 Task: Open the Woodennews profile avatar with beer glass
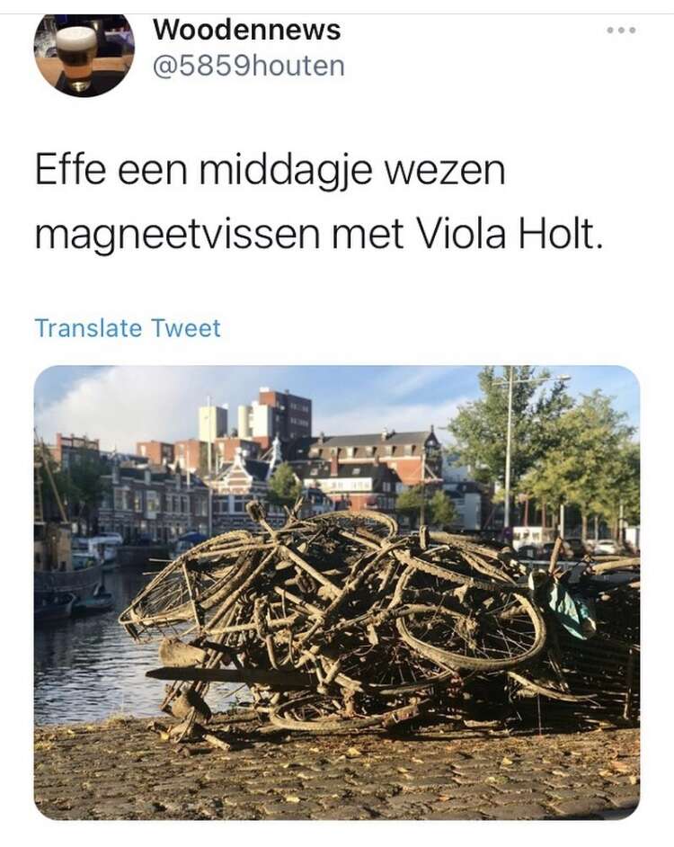(84, 55)
